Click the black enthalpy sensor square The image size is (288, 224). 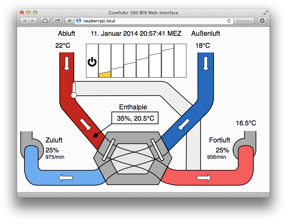tap(95, 135)
